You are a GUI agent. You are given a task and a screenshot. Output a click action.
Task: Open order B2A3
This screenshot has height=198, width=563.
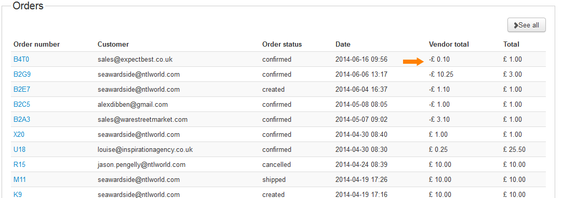pos(22,120)
